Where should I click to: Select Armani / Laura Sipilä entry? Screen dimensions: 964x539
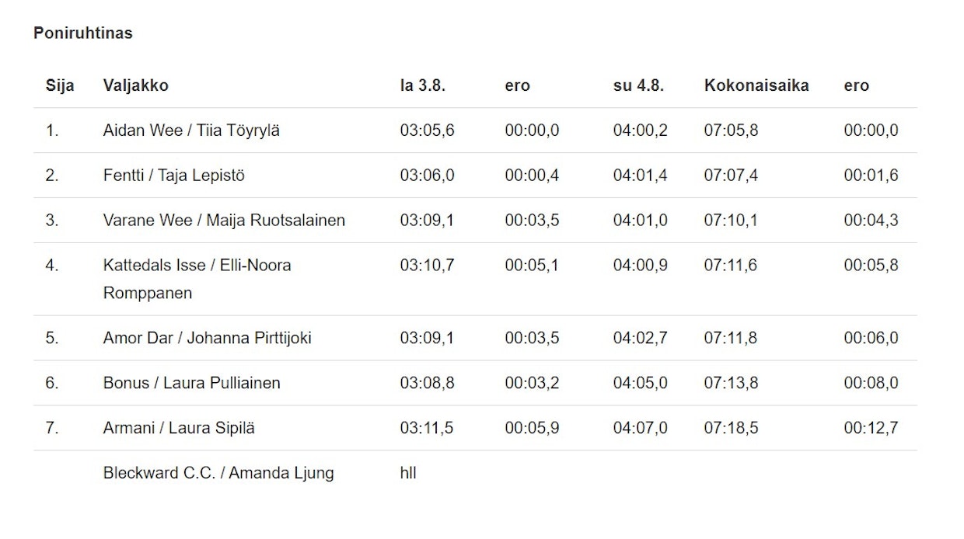(179, 428)
